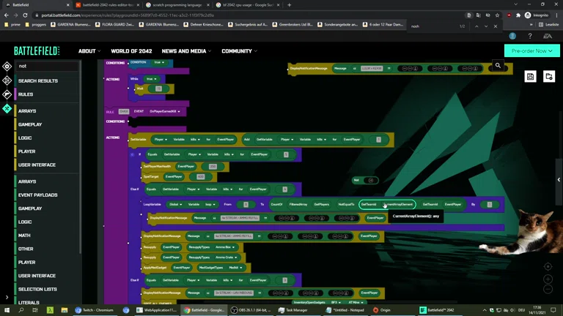Go to previous find result
The width and height of the screenshot is (563, 316).
(x=476, y=26)
